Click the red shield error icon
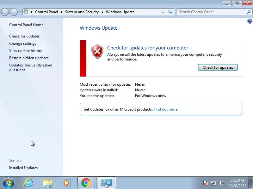Image resolution: width=253 pixels, height=189 pixels. coord(97,52)
